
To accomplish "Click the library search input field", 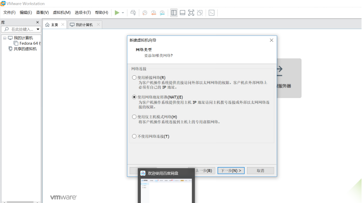I will click(x=21, y=29).
